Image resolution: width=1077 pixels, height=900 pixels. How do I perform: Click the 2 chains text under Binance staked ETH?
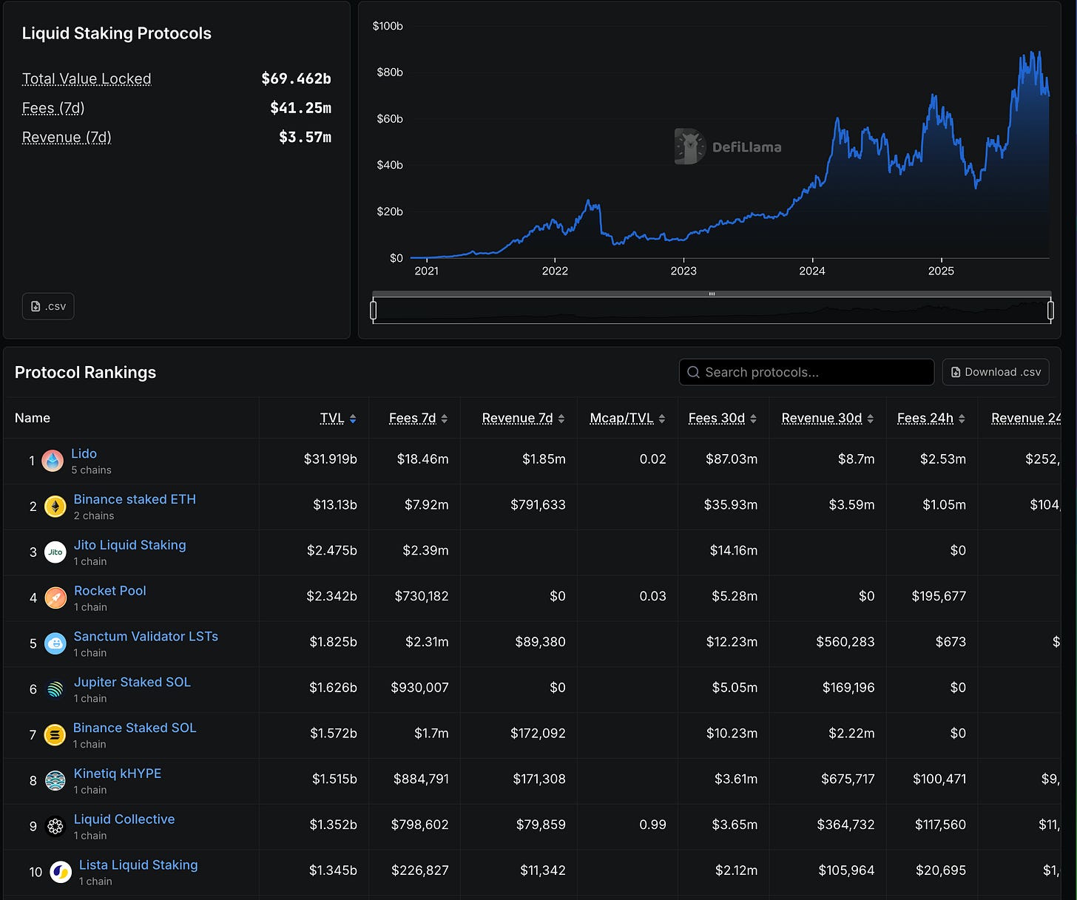(x=94, y=516)
